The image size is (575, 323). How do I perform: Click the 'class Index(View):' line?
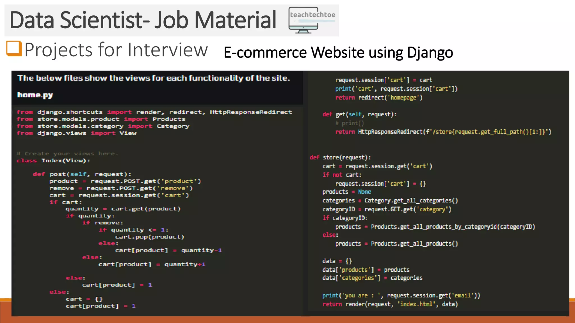[53, 161]
